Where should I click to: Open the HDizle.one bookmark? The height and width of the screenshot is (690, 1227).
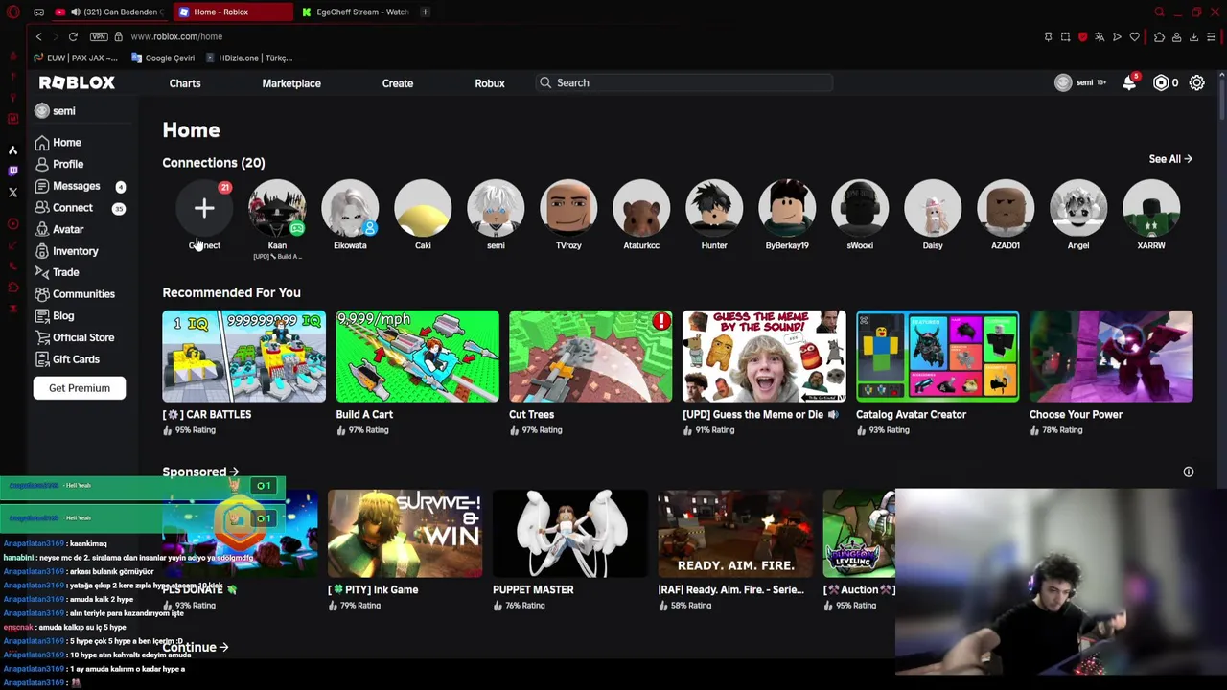click(x=248, y=57)
